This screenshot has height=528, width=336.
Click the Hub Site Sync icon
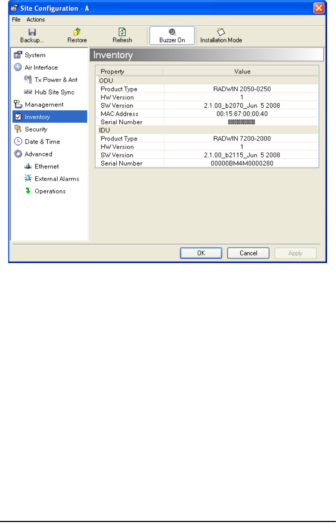(28, 92)
